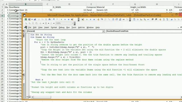Click the Copy icon in the Standard toolbar
This screenshot has width=182, height=102.
coord(42,20)
